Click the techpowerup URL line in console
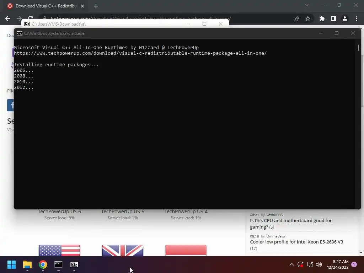 pos(140,53)
